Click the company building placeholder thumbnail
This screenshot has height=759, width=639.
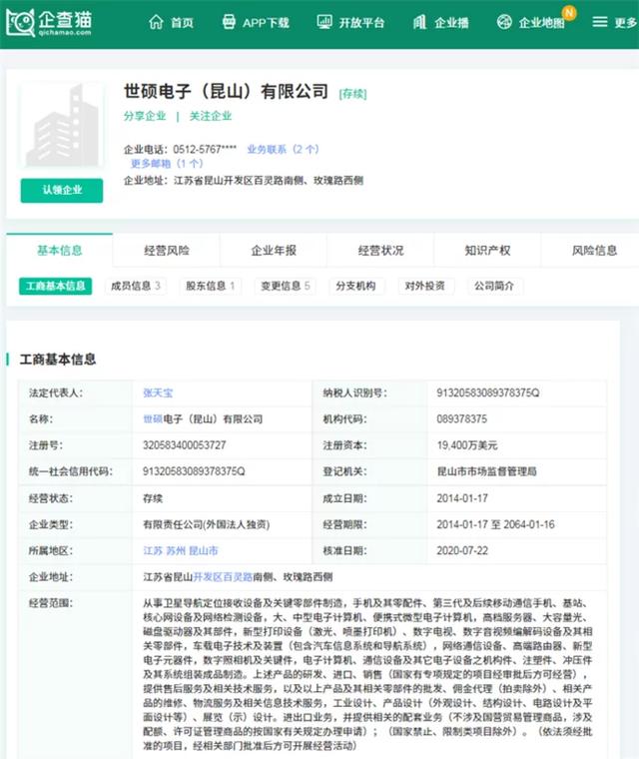pyautogui.click(x=62, y=126)
